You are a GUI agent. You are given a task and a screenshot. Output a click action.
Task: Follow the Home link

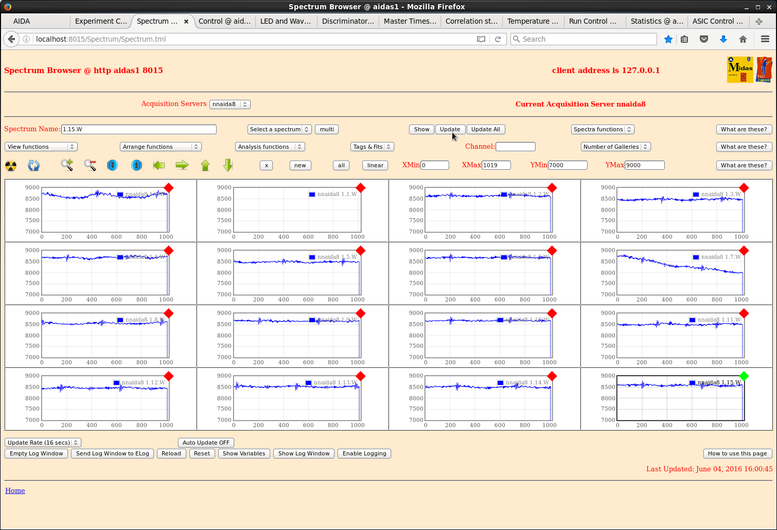point(15,490)
